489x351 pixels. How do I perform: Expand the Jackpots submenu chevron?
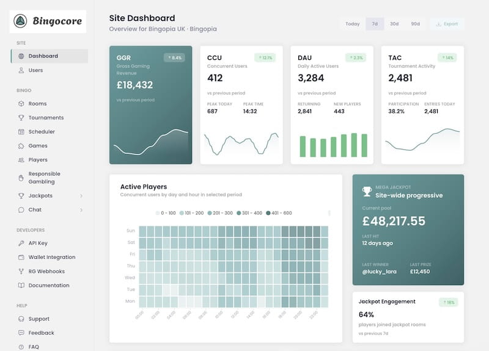coord(81,196)
